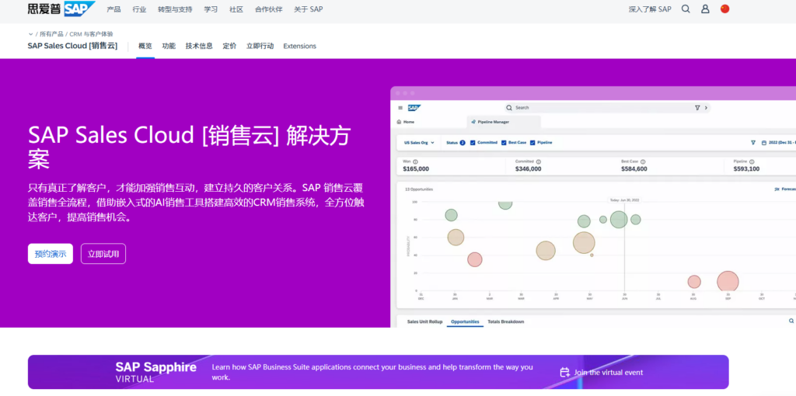Screen dimensions: 796x396
Task: Open the 关于 SAP menu
Action: click(308, 9)
